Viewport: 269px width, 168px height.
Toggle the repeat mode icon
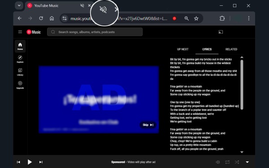pyautogui.click(x=227, y=162)
